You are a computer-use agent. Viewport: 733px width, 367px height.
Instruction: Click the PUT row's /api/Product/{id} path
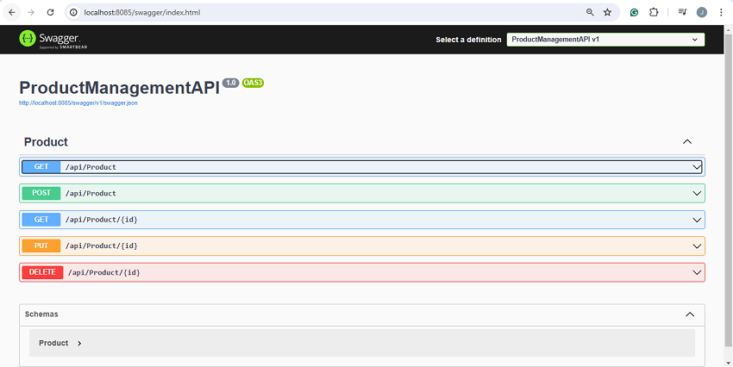(102, 246)
